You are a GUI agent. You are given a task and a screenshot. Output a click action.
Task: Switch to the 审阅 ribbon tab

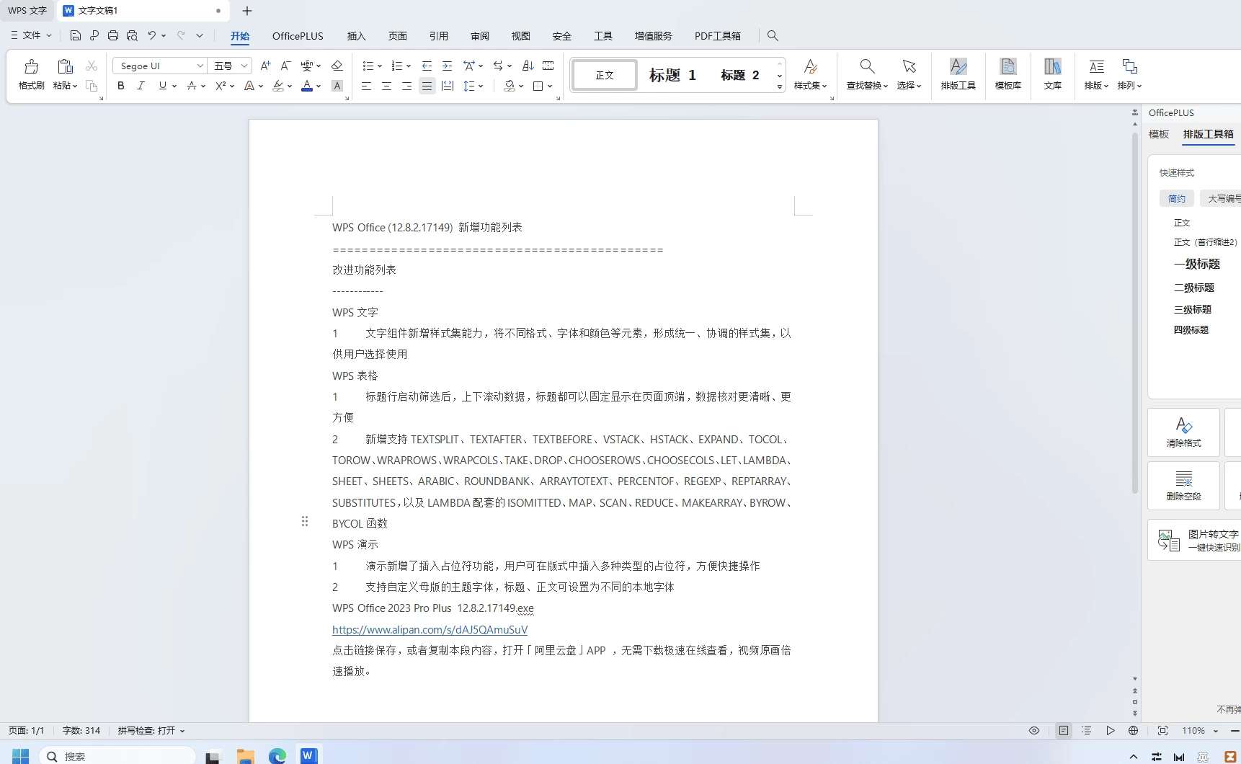pyautogui.click(x=479, y=35)
